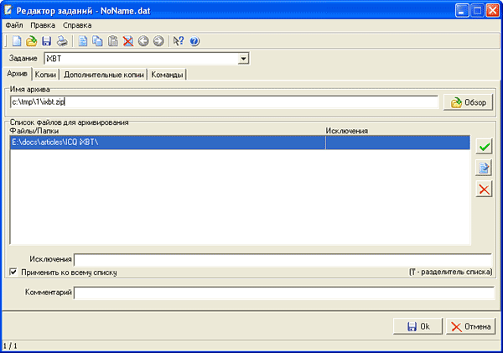Minimize the Редактор заданий window
Viewport: 503px width, 353px height.
point(462,11)
